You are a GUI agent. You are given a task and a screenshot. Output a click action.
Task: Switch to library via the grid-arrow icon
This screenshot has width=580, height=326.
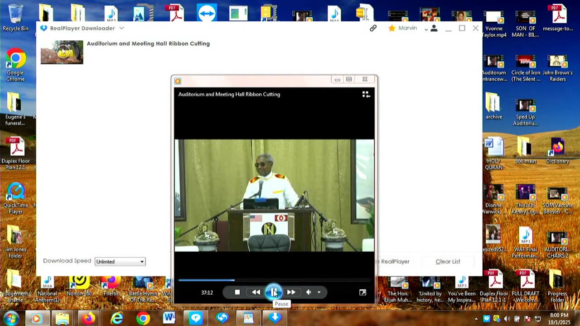tap(366, 94)
